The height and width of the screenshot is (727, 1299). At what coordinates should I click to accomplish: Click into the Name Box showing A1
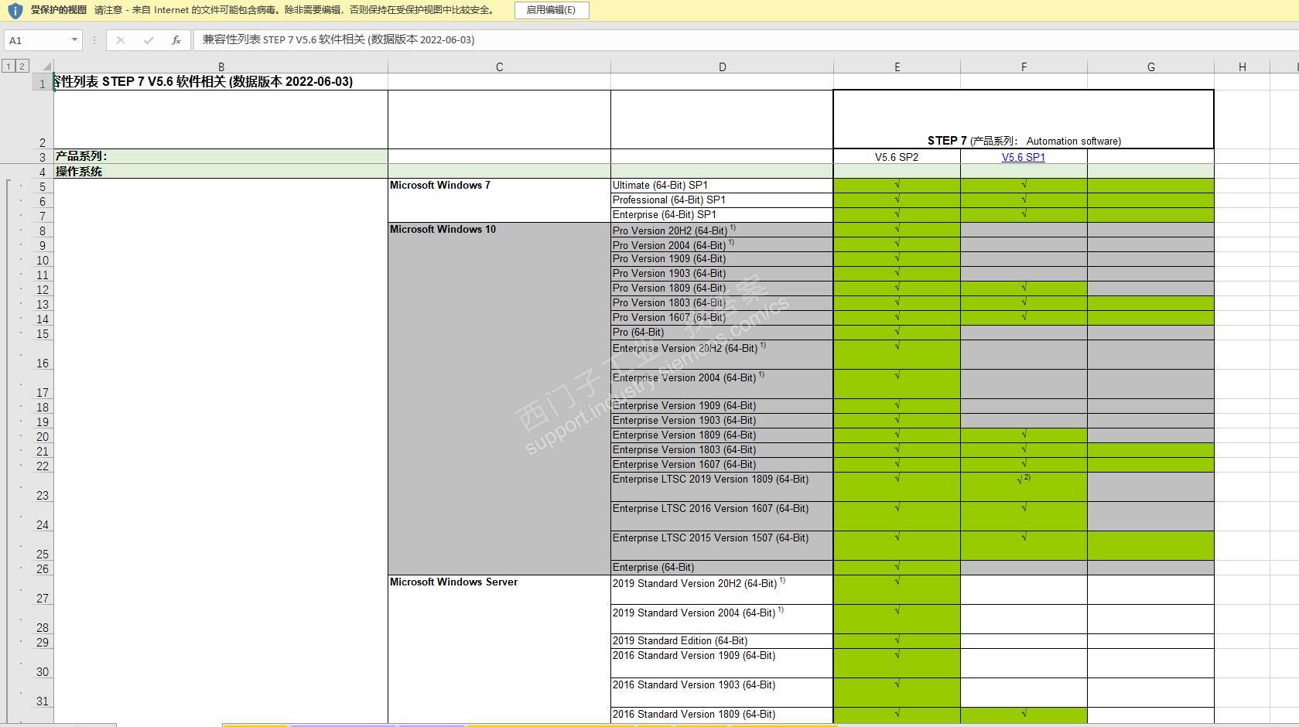(x=37, y=40)
